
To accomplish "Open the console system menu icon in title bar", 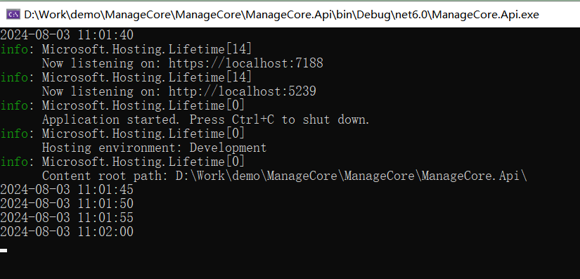I will [13, 15].
